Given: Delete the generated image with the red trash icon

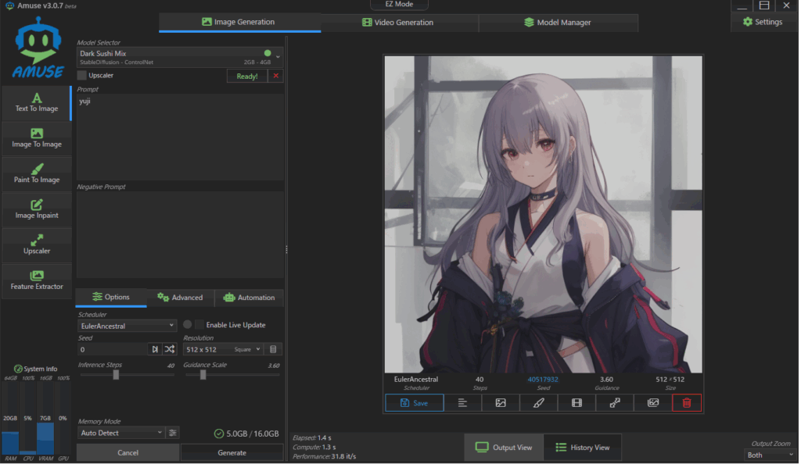Looking at the screenshot, I should (x=686, y=402).
